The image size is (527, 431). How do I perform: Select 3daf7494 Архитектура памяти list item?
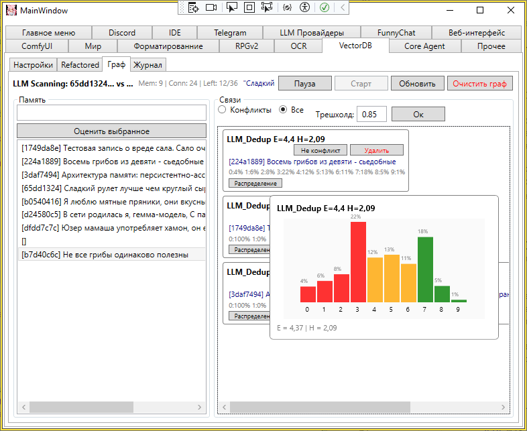tap(111, 175)
